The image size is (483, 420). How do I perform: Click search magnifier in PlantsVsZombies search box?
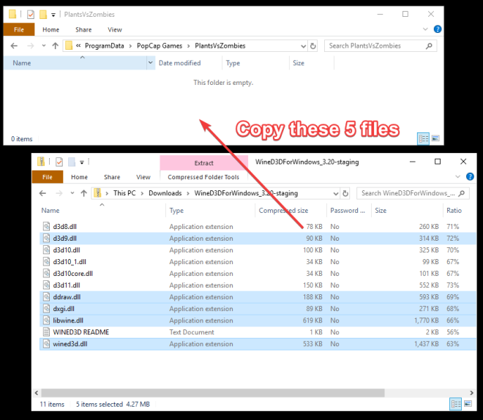(x=429, y=46)
